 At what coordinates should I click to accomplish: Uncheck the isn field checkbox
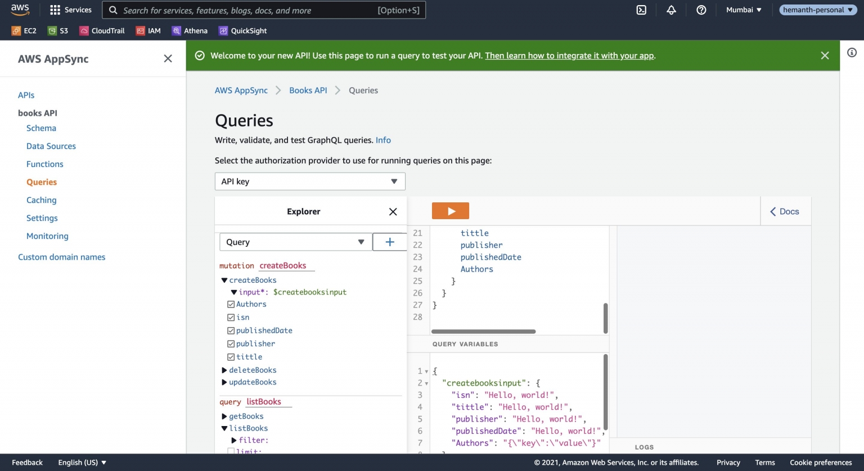(x=231, y=317)
